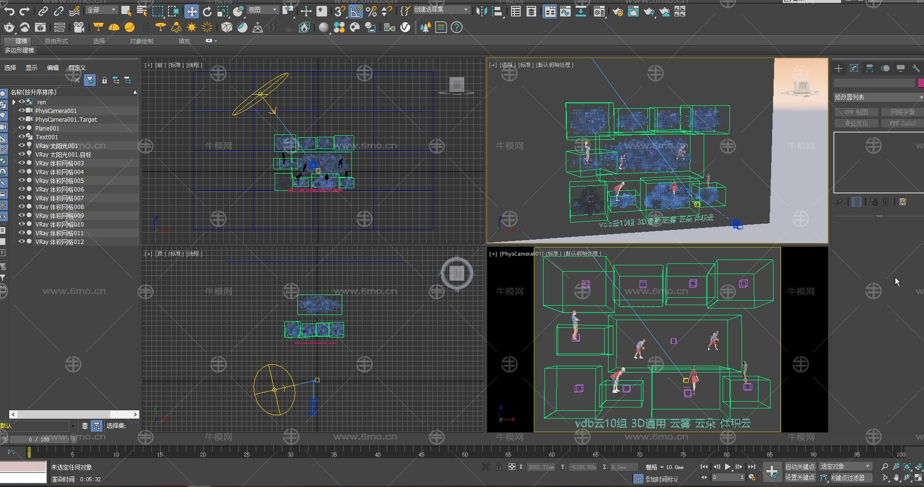Click the 自动关键点 button
Image resolution: width=924 pixels, height=487 pixels.
(x=799, y=467)
